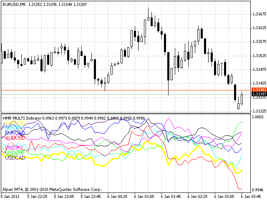Click the 5 Jan 2011 date label
This screenshot has height=200, width=267.
(x=11, y=196)
